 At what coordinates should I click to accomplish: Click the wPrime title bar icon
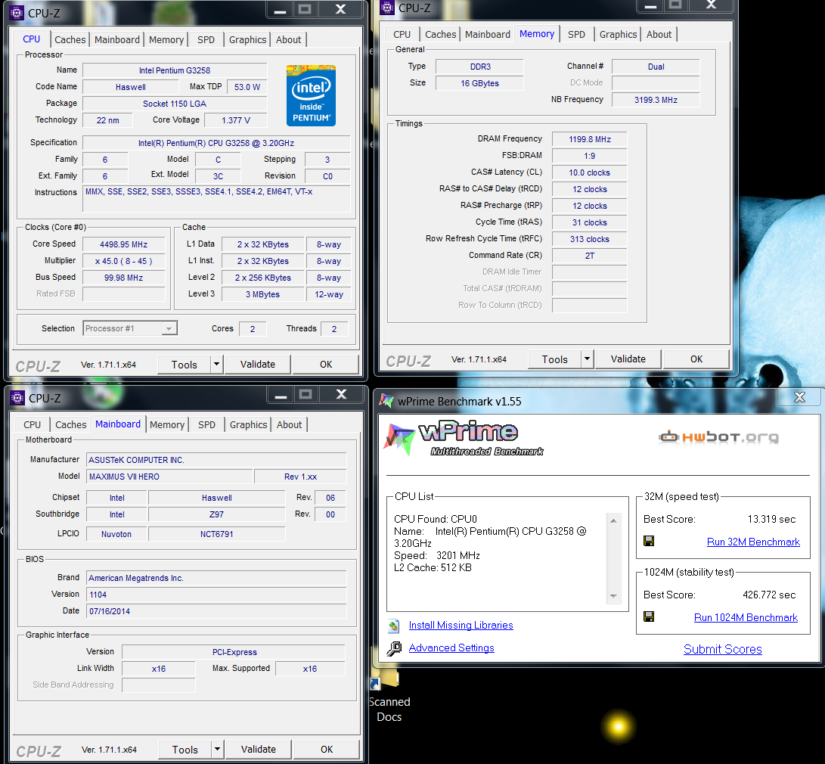386,401
